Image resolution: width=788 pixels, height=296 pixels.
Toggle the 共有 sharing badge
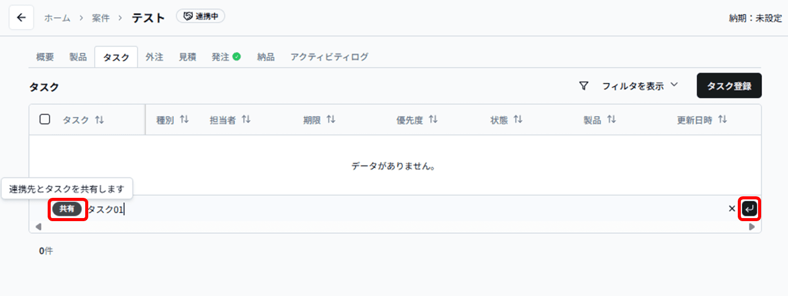click(67, 208)
